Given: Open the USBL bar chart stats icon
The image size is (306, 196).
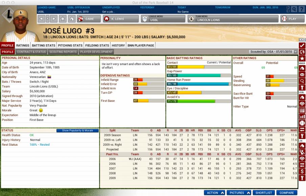Looking at the screenshot, I should point(302,116).
